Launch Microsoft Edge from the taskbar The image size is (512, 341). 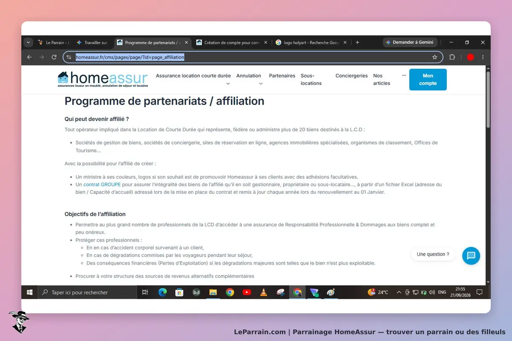pos(163,292)
